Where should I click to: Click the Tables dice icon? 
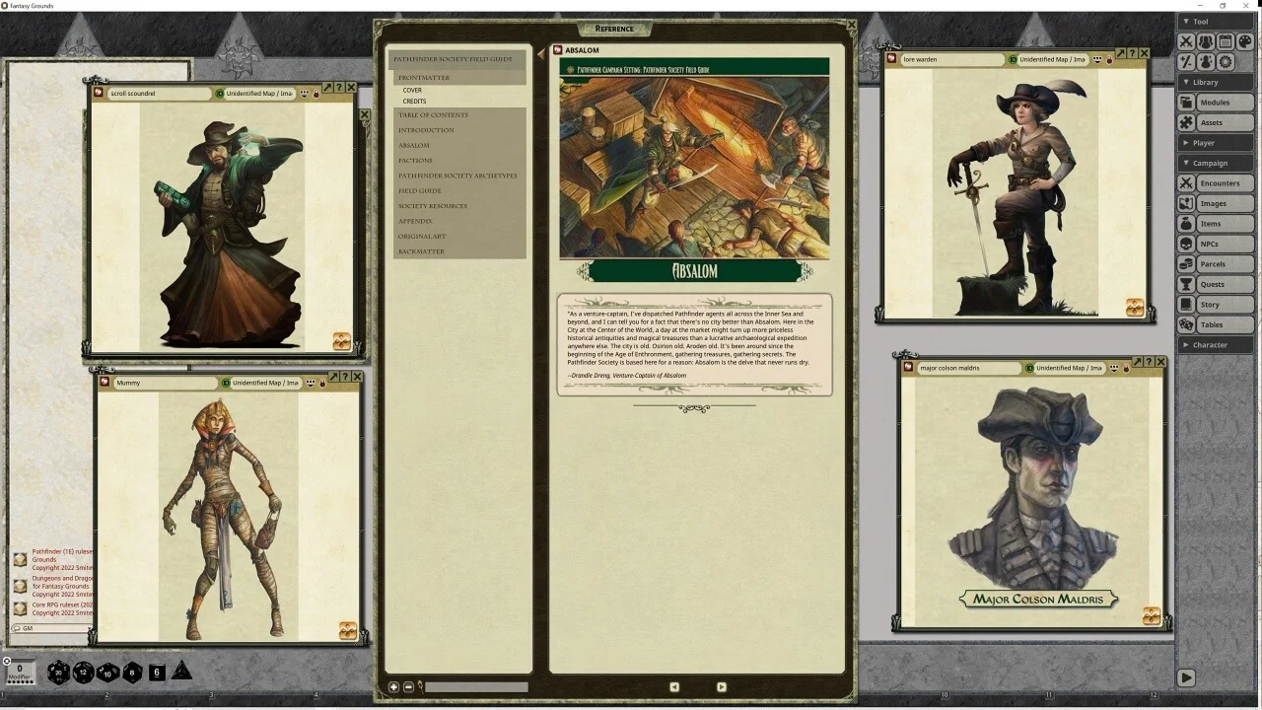click(x=1187, y=324)
